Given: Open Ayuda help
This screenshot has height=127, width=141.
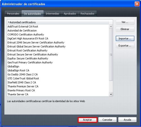Looking at the screenshot, I should pyautogui.click(x=127, y=120).
